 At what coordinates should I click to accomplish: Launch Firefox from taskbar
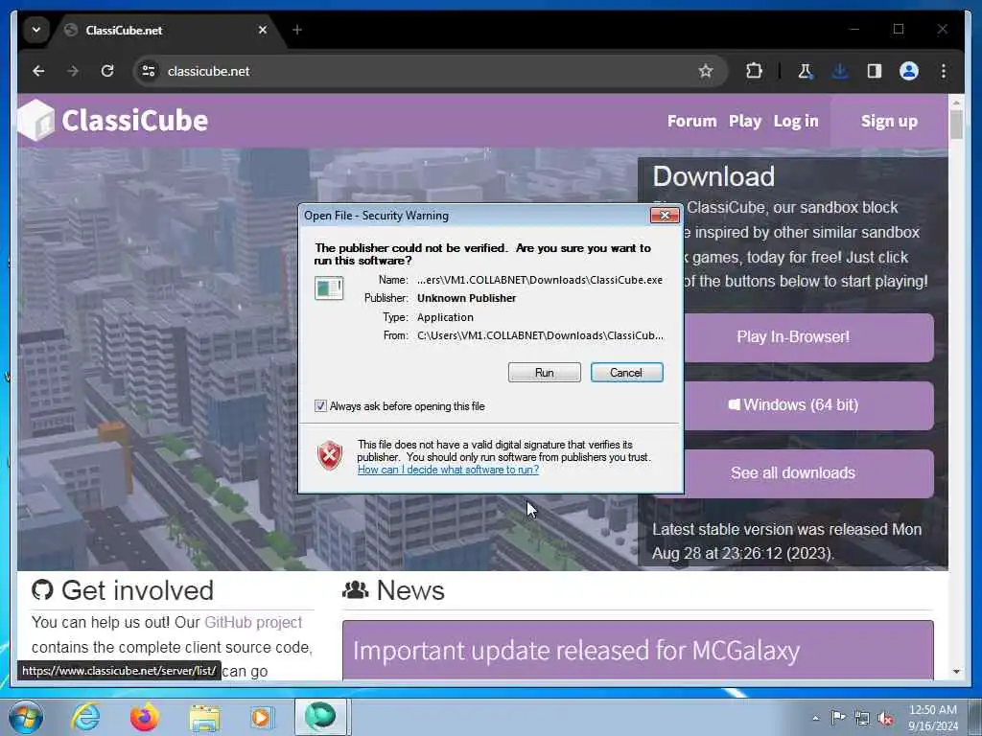click(145, 717)
